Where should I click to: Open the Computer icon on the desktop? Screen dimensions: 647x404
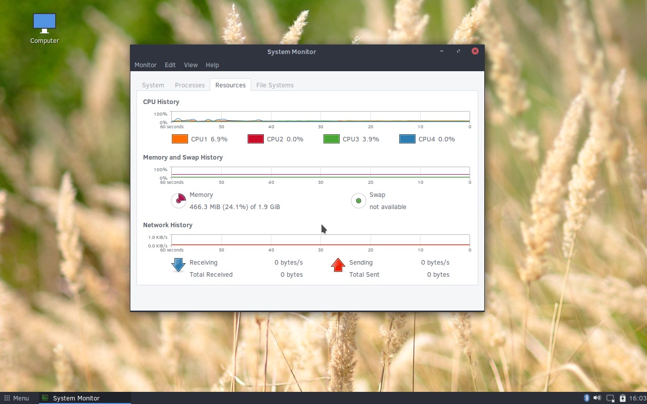(44, 23)
